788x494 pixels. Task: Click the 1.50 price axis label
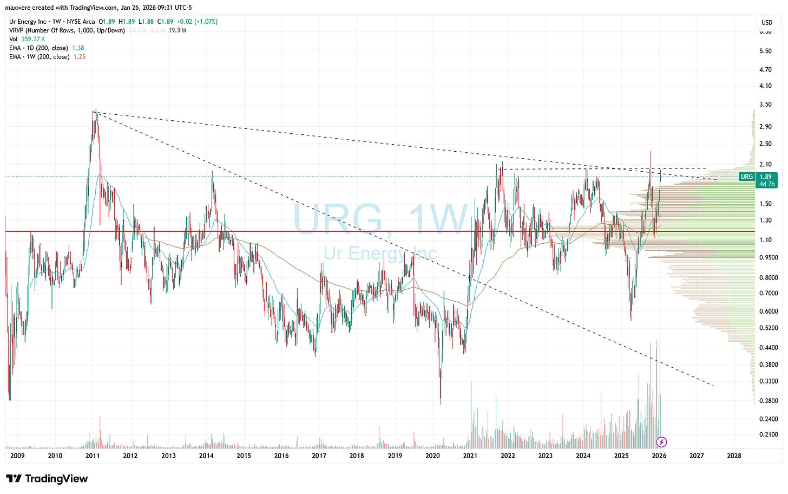tap(765, 204)
